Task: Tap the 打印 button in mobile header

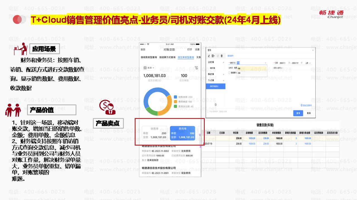Action: [189, 50]
